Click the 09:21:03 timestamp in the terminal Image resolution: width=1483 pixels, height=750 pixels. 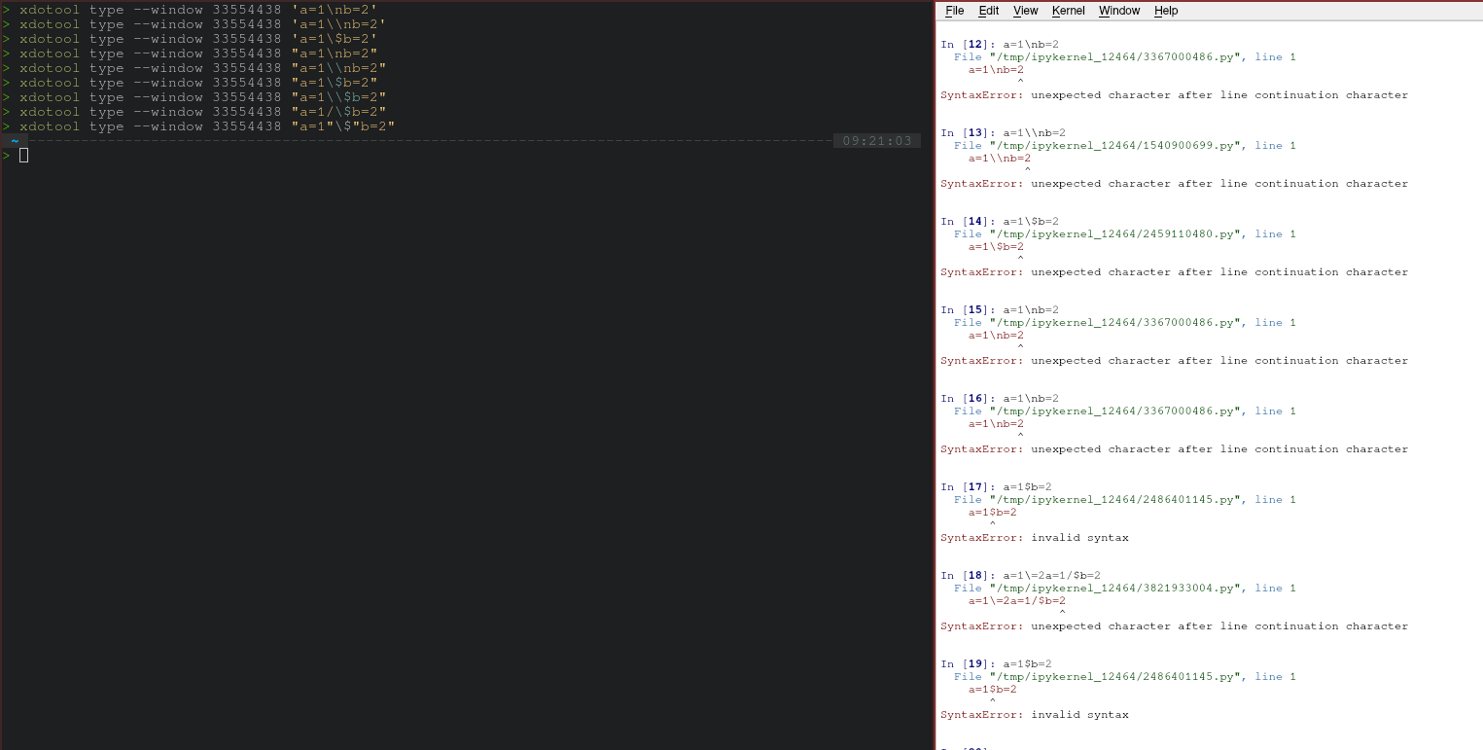pyautogui.click(x=877, y=141)
